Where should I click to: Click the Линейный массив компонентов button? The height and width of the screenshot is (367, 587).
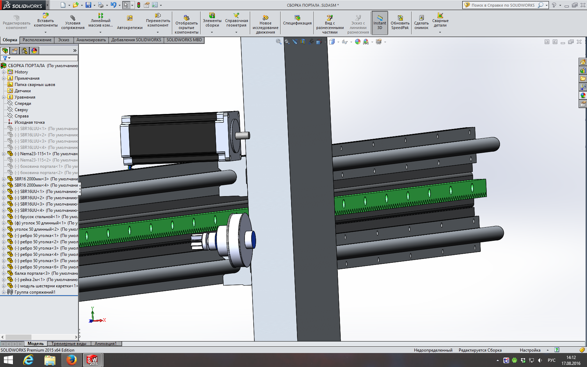pyautogui.click(x=101, y=21)
